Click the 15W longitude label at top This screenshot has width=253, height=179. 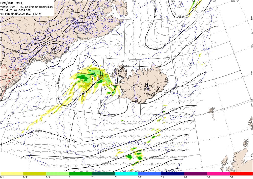point(153,1)
